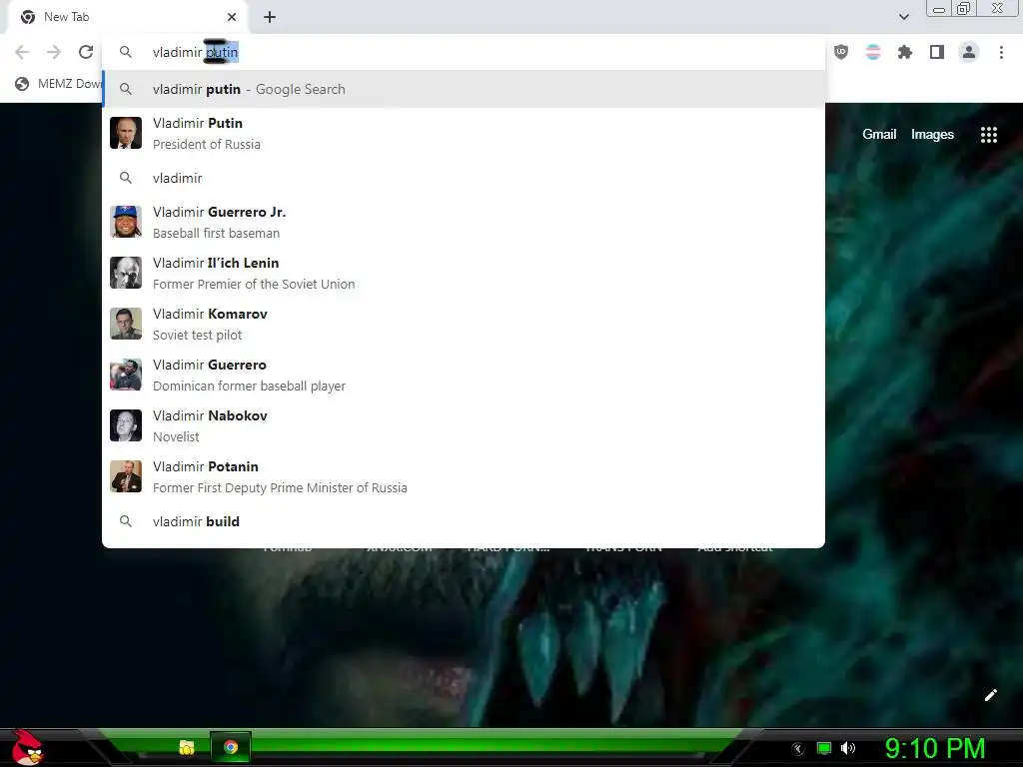The width and height of the screenshot is (1023, 767).
Task: Click Vladimir Putin's portrait thumbnail
Action: pos(126,133)
